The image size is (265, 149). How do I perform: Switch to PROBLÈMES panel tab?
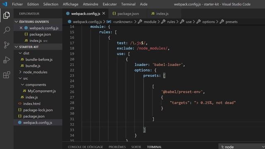[117, 147]
